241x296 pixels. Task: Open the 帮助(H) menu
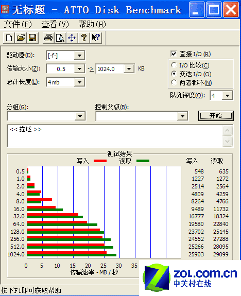point(92,24)
